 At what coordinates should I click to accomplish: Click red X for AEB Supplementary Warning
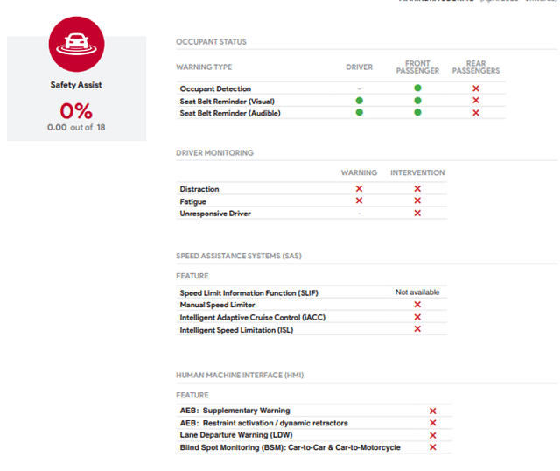pos(433,411)
